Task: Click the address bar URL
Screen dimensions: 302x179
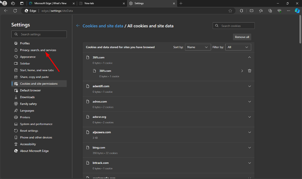Action: tap(57, 11)
